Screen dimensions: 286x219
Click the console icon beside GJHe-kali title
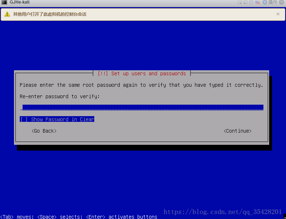4,2
